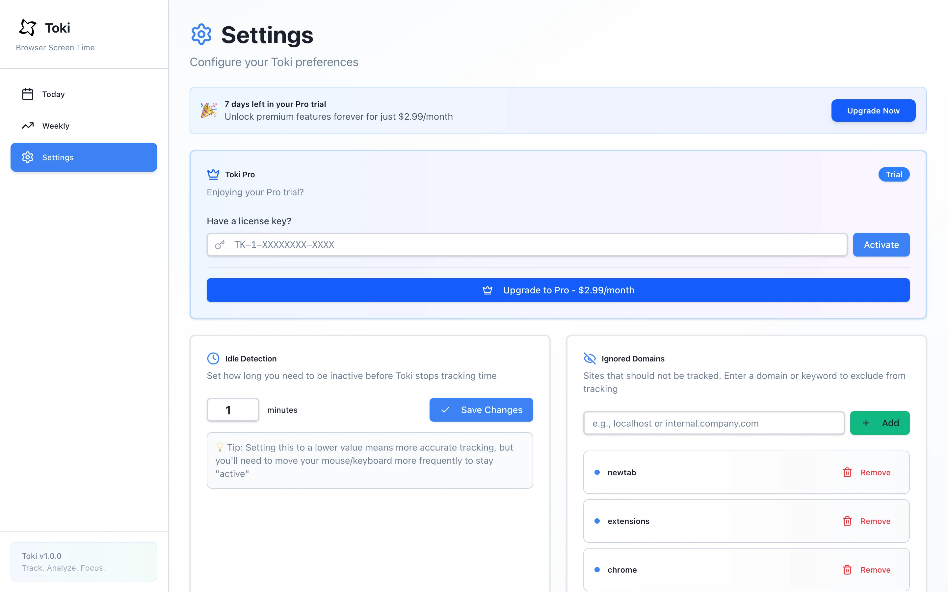Click the Toki star logo icon
This screenshot has height=592, width=948.
[x=28, y=27]
